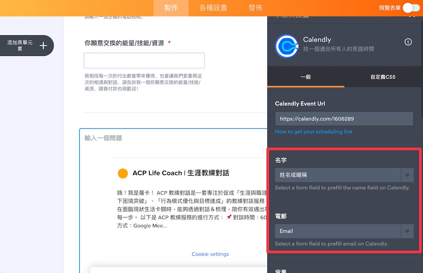This screenshot has width=423, height=273.
Task: Switch to the 自定義CSS tab
Action: pyautogui.click(x=383, y=77)
